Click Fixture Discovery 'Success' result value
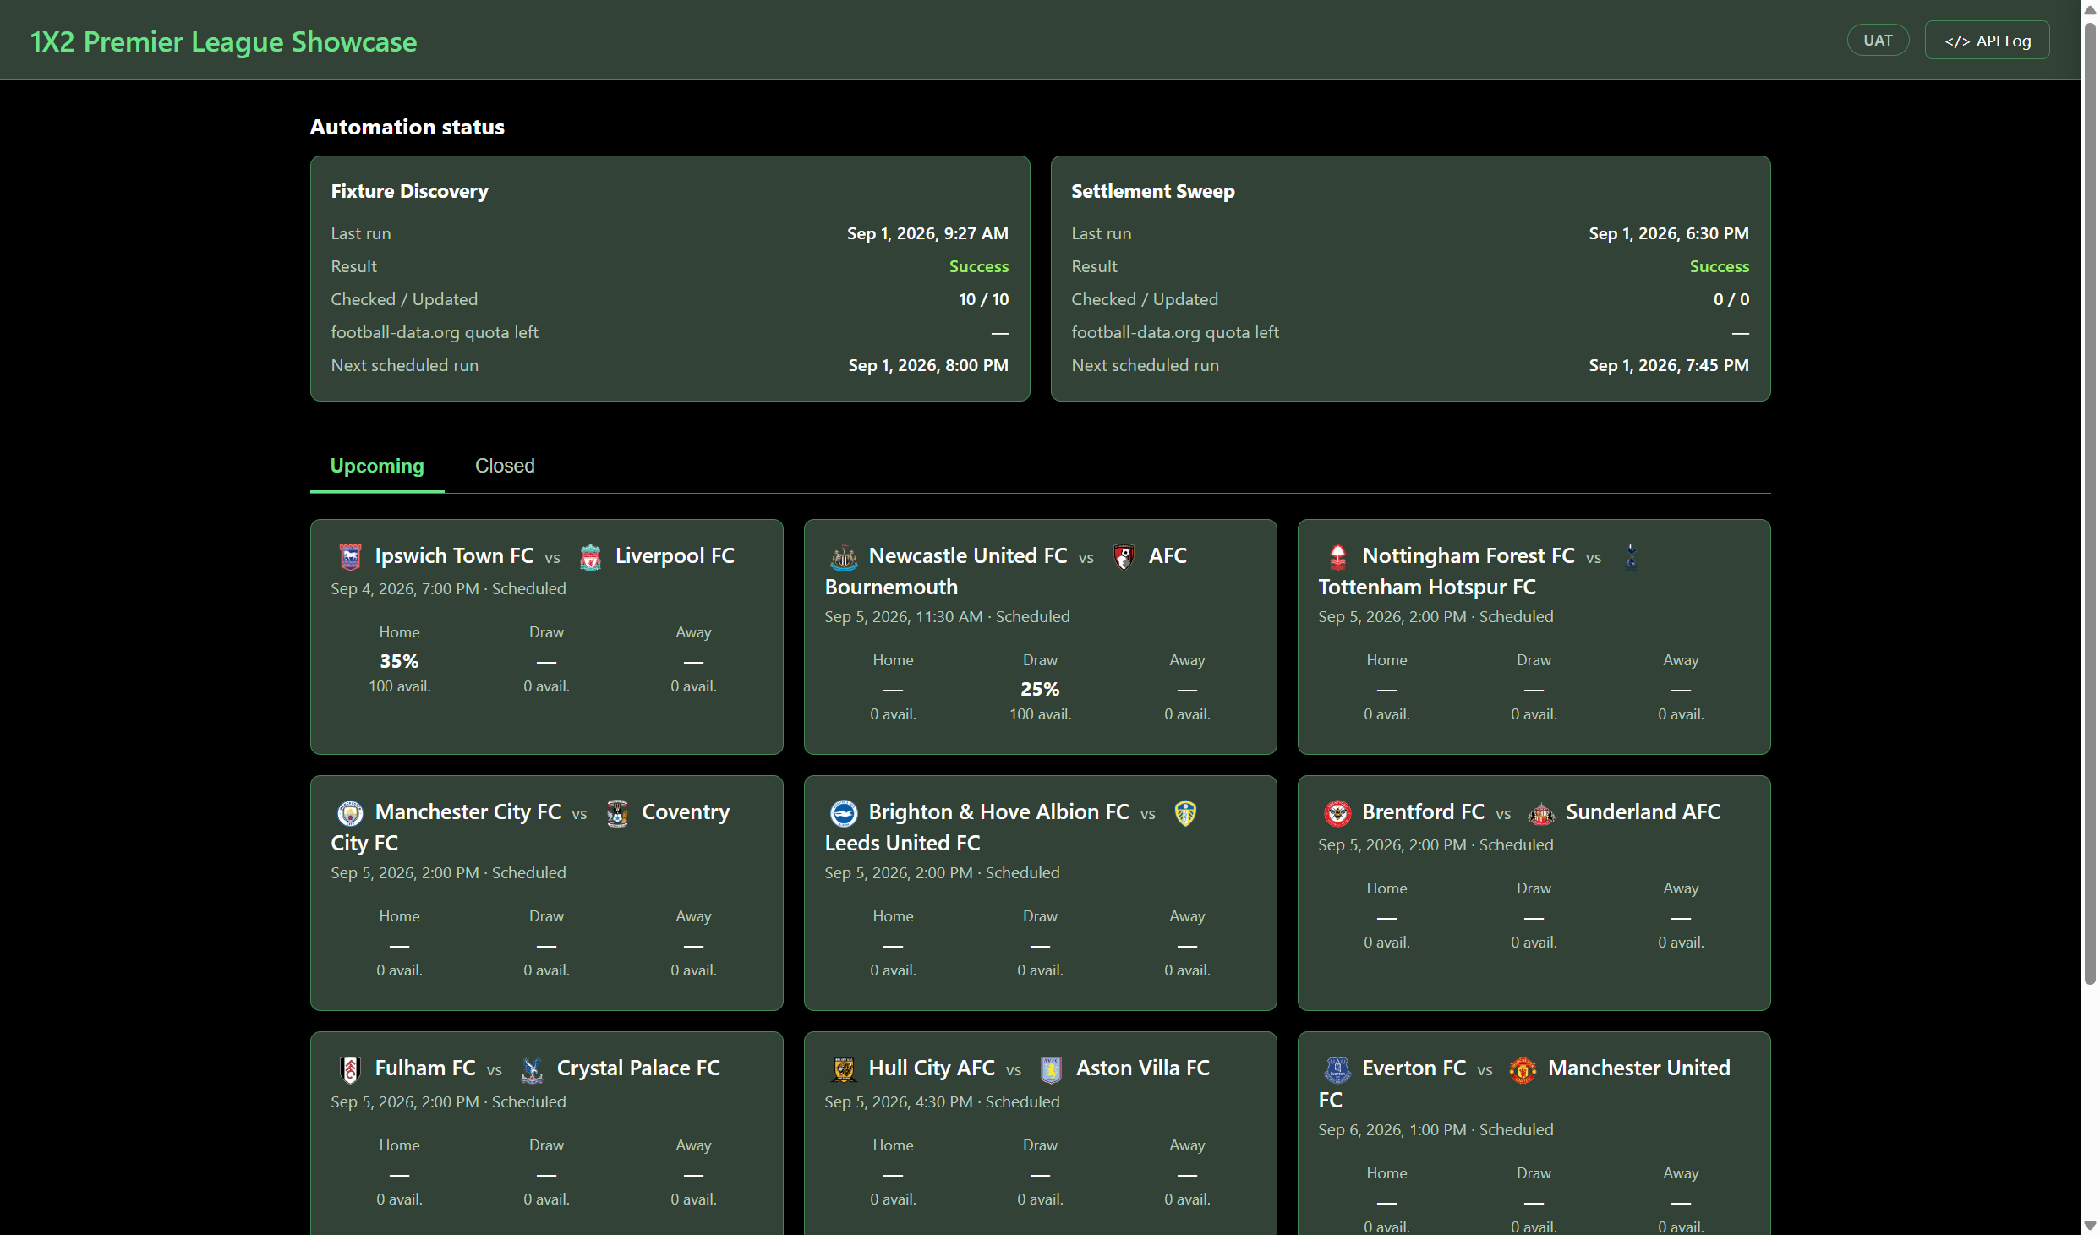The width and height of the screenshot is (2100, 1235). click(x=979, y=266)
